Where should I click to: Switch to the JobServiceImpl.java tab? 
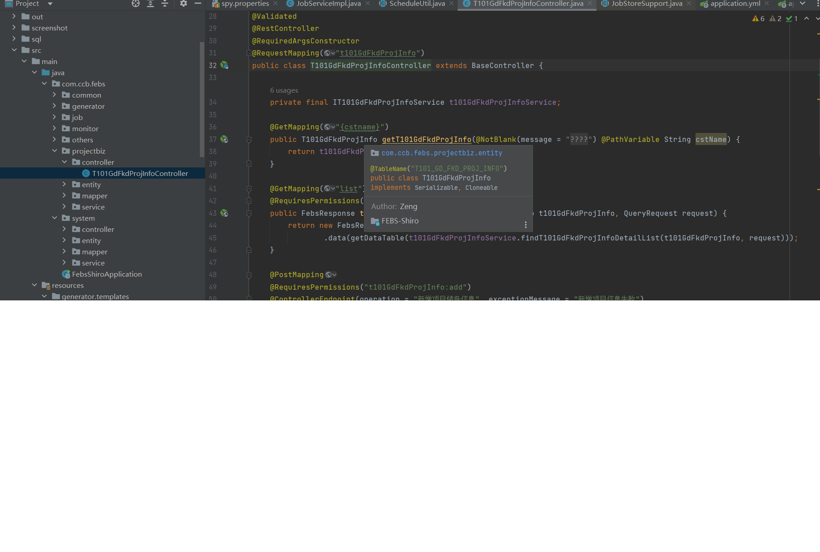pyautogui.click(x=328, y=4)
